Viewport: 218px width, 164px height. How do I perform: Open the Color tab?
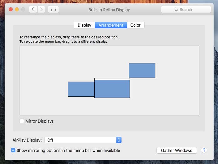[x=135, y=25]
